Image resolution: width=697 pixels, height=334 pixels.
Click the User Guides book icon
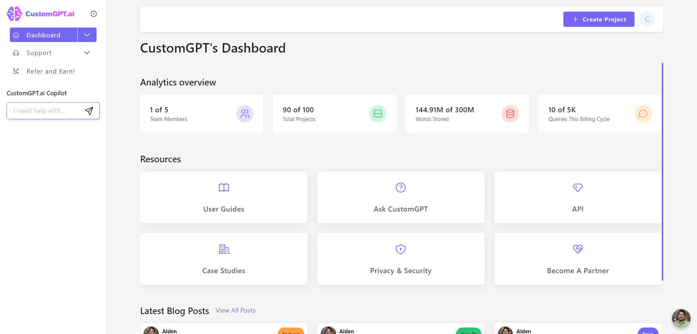coord(224,188)
